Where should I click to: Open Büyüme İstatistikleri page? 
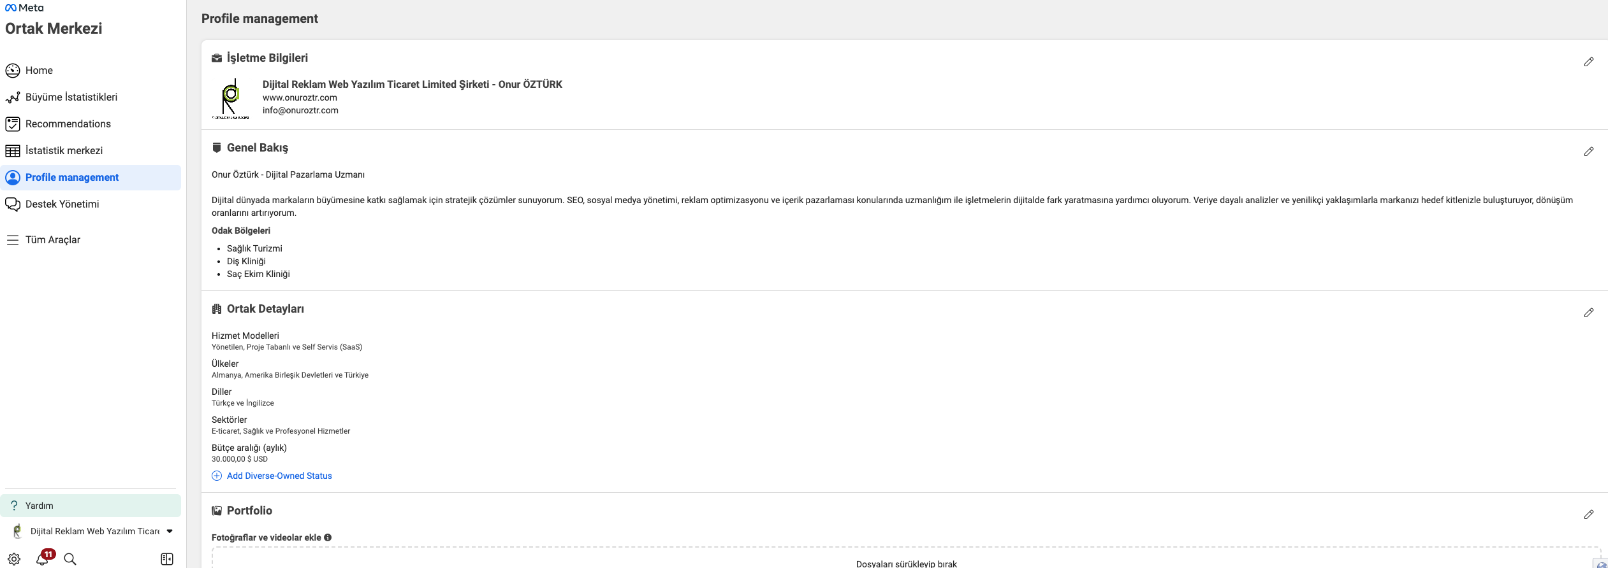click(71, 97)
